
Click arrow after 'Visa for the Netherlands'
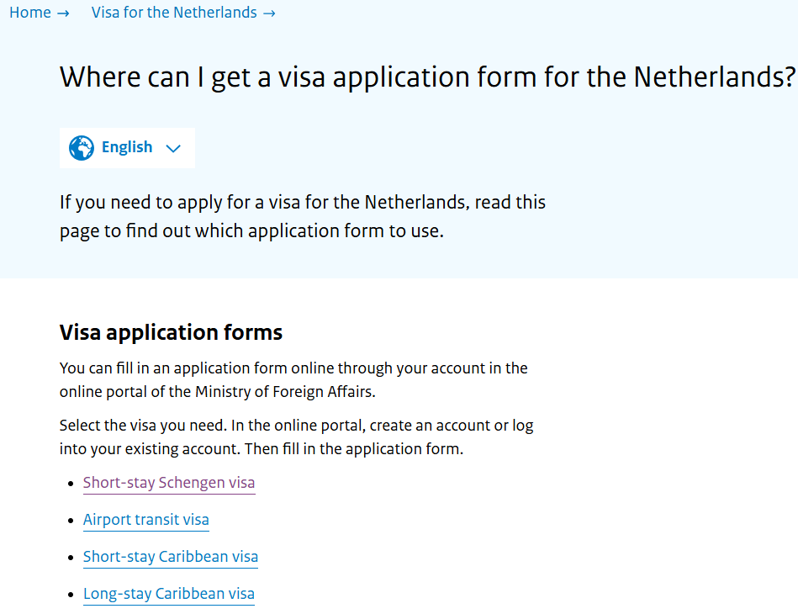(x=269, y=13)
